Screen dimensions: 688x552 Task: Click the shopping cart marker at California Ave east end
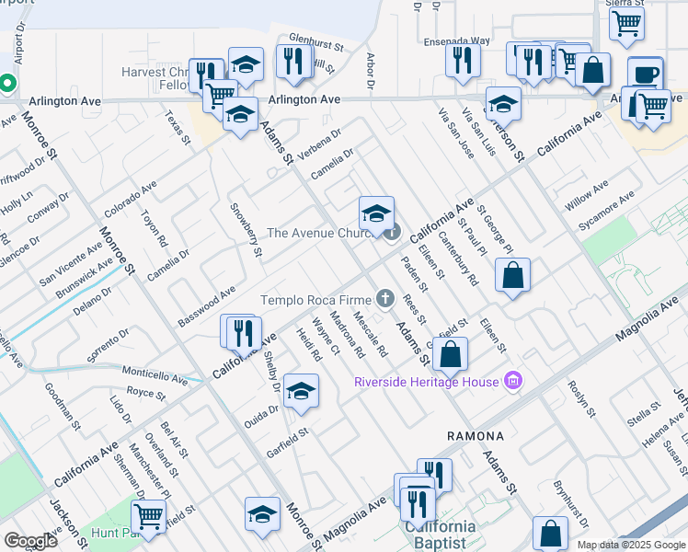coord(653,108)
